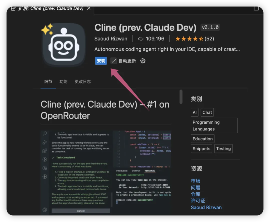
Task: Select the Chat category tag
Action: (x=207, y=112)
